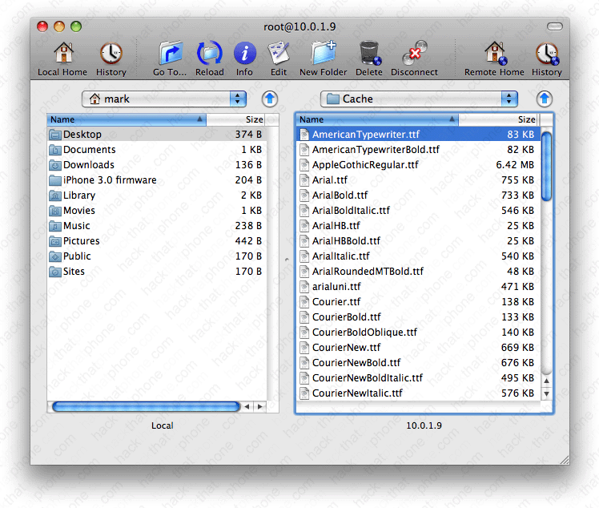Screen dimensions: 599x508
Task: Click the Local Home toolbar icon
Action: [62, 54]
